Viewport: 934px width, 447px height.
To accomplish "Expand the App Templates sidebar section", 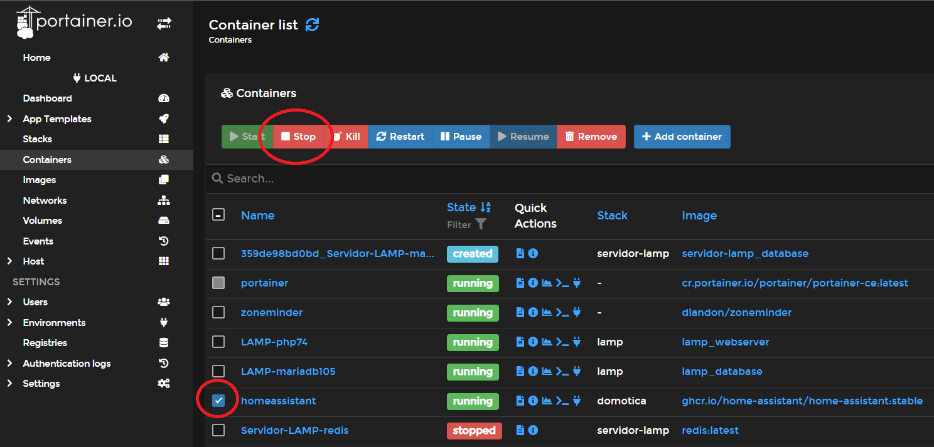I will pos(9,119).
